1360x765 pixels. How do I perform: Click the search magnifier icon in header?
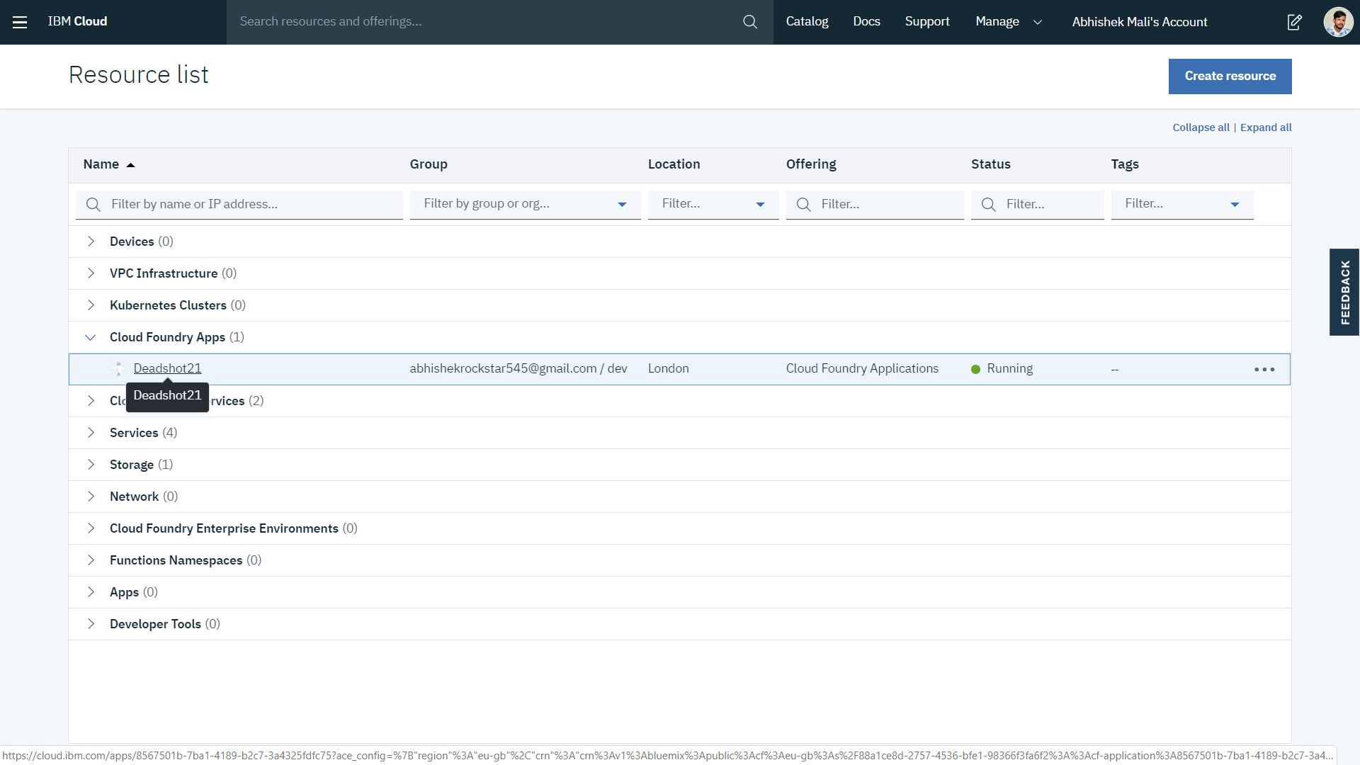[x=750, y=22]
